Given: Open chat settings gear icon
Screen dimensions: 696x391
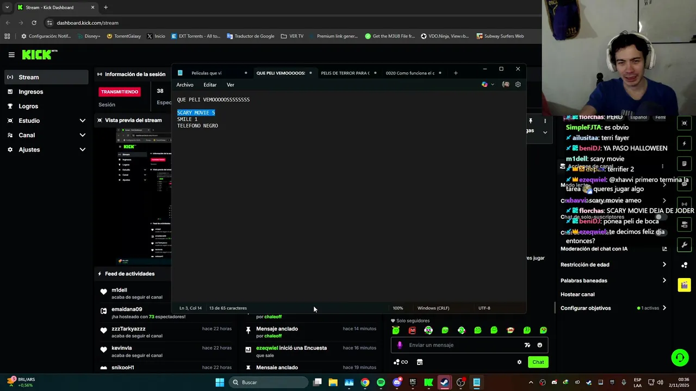Looking at the screenshot, I should (x=519, y=362).
